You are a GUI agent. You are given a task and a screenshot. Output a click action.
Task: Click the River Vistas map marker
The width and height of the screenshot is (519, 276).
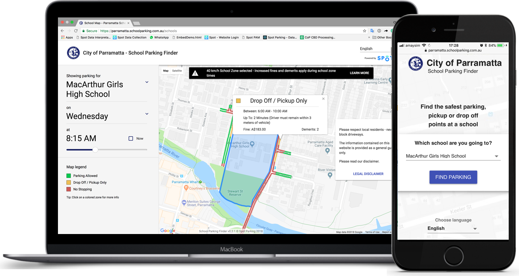point(330,176)
